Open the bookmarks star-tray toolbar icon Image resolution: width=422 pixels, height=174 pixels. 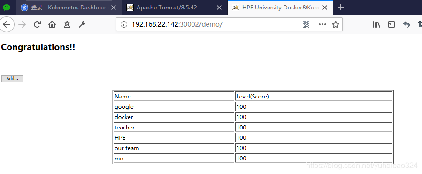point(67,25)
